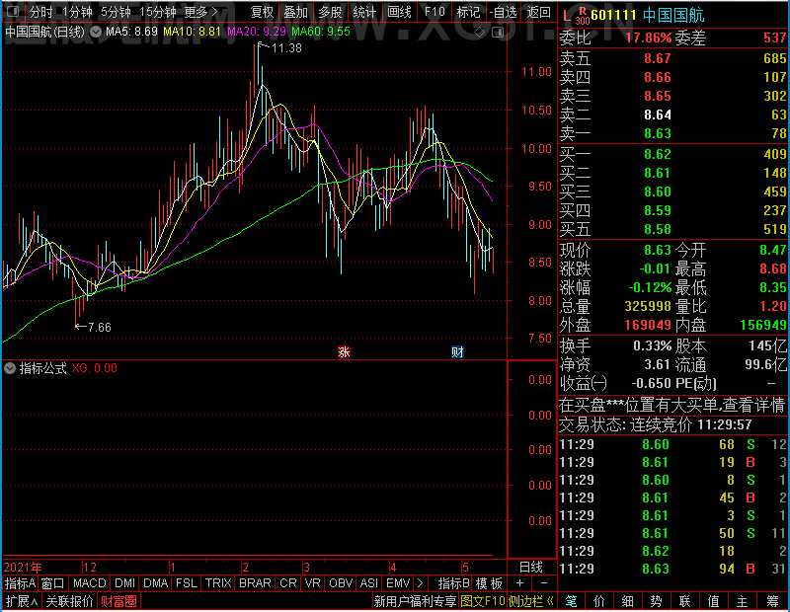Image resolution: width=790 pixels, height=612 pixels.
Task: Click the 窗口 tab
Action: pos(53,583)
